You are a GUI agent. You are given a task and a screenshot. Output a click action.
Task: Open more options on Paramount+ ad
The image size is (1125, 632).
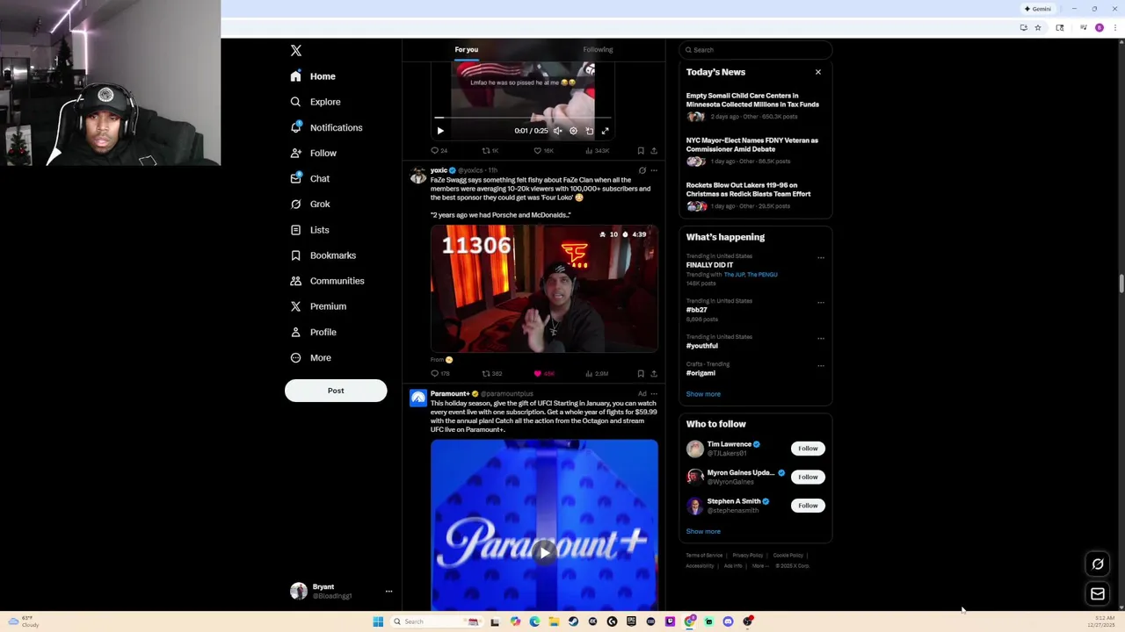(653, 394)
